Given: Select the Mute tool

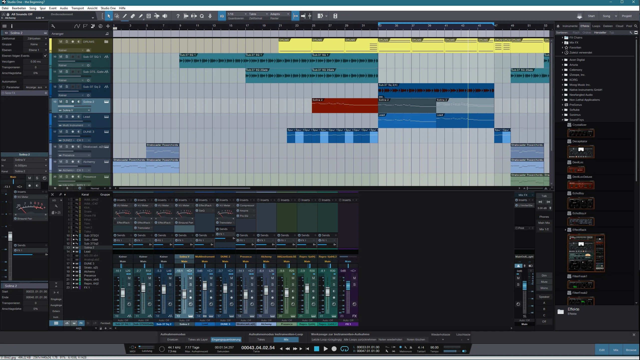Looking at the screenshot, I should click(149, 16).
